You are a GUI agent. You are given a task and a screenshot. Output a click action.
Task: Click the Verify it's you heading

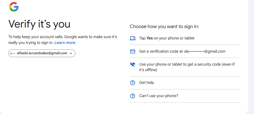point(39,24)
